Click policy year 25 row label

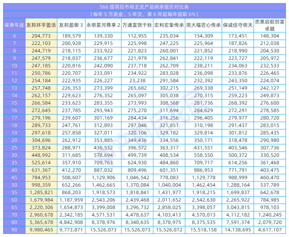pyautogui.click(x=15, y=148)
